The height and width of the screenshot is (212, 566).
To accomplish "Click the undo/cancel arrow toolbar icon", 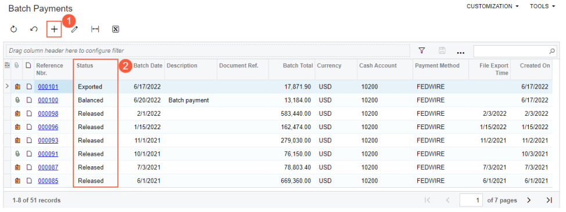I will coord(34,29).
